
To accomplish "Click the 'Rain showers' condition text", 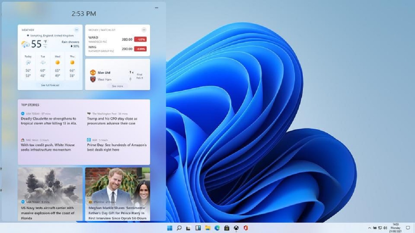I will coord(70,42).
